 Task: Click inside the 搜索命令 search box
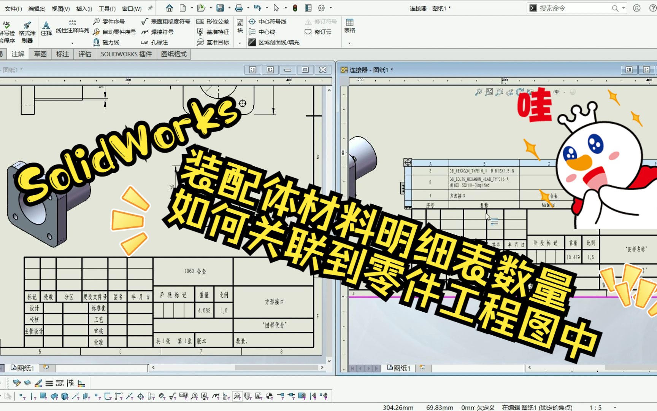coord(570,8)
